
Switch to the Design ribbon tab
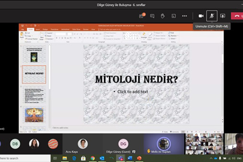coord(45,30)
